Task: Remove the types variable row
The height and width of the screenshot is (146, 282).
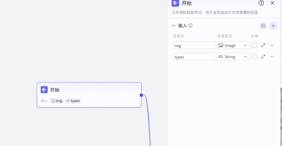Action: pyautogui.click(x=272, y=57)
